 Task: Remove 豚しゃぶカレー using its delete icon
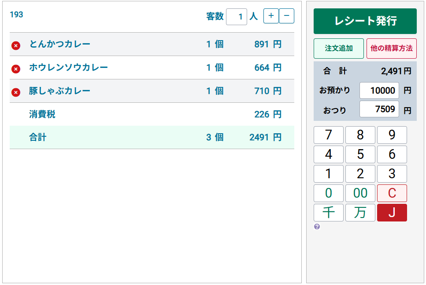[x=16, y=92]
